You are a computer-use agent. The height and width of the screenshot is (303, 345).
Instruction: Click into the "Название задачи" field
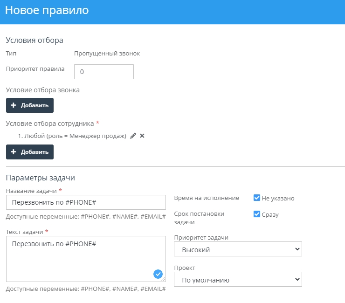(x=86, y=202)
